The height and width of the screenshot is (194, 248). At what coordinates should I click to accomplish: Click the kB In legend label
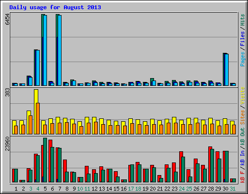point(242,158)
